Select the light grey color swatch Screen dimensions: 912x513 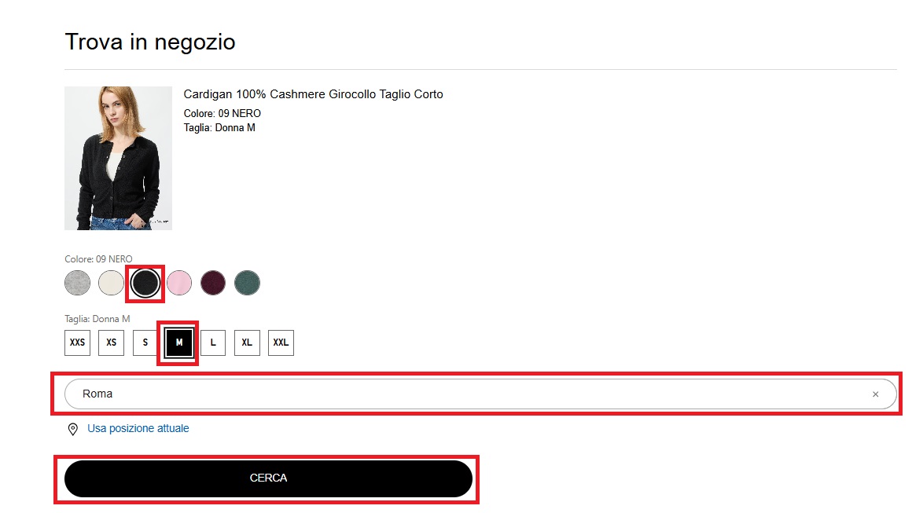(77, 283)
